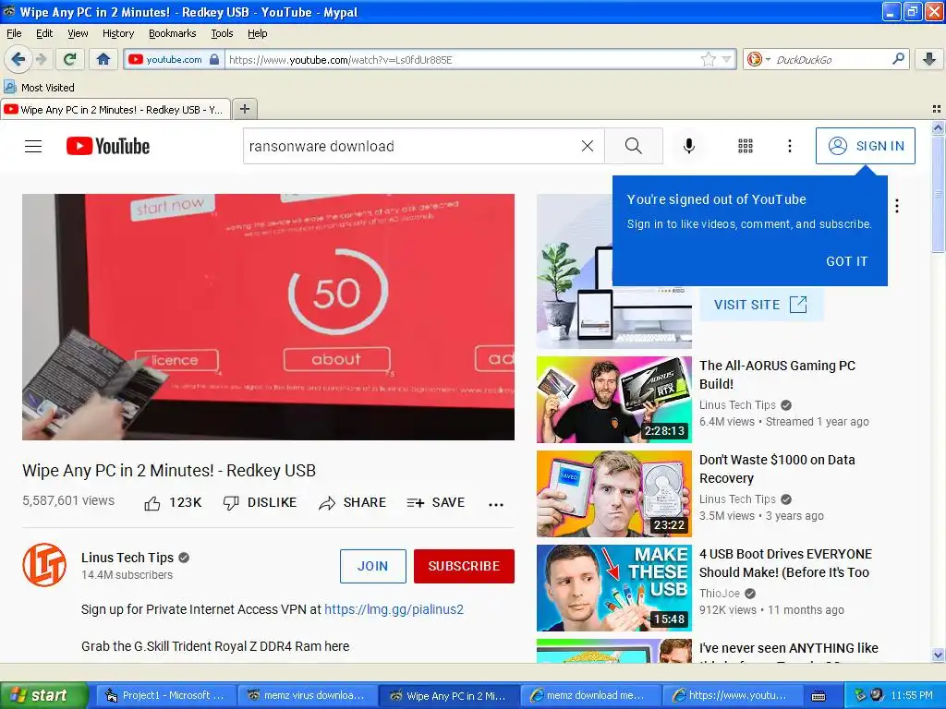946x709 pixels.
Task: Reload the current page
Action: tap(70, 59)
